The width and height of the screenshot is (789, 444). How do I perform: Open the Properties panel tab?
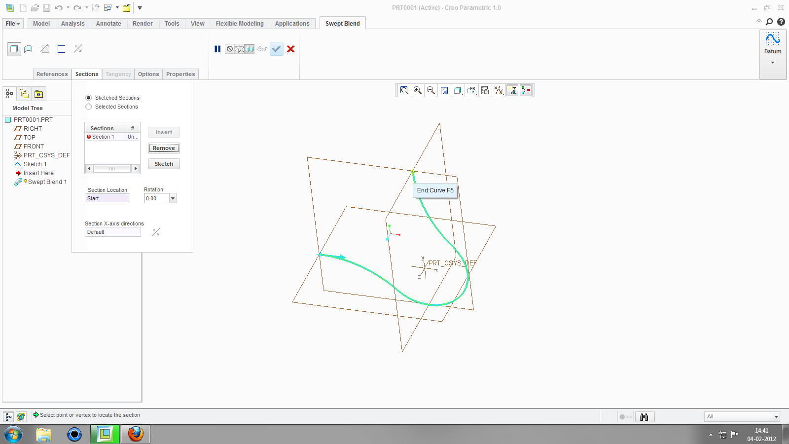(x=180, y=74)
